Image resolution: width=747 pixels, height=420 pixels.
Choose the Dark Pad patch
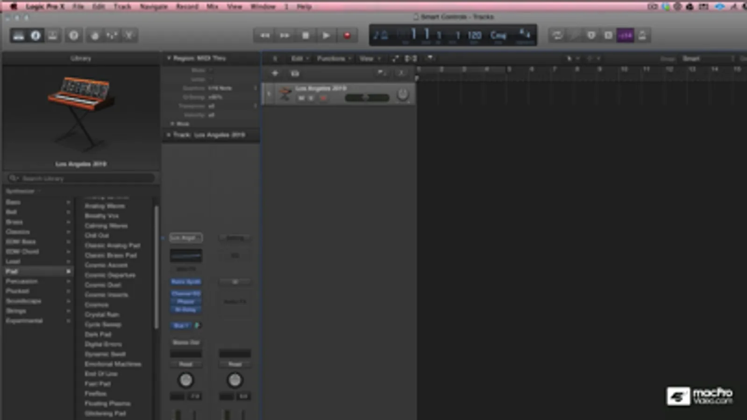coord(98,334)
